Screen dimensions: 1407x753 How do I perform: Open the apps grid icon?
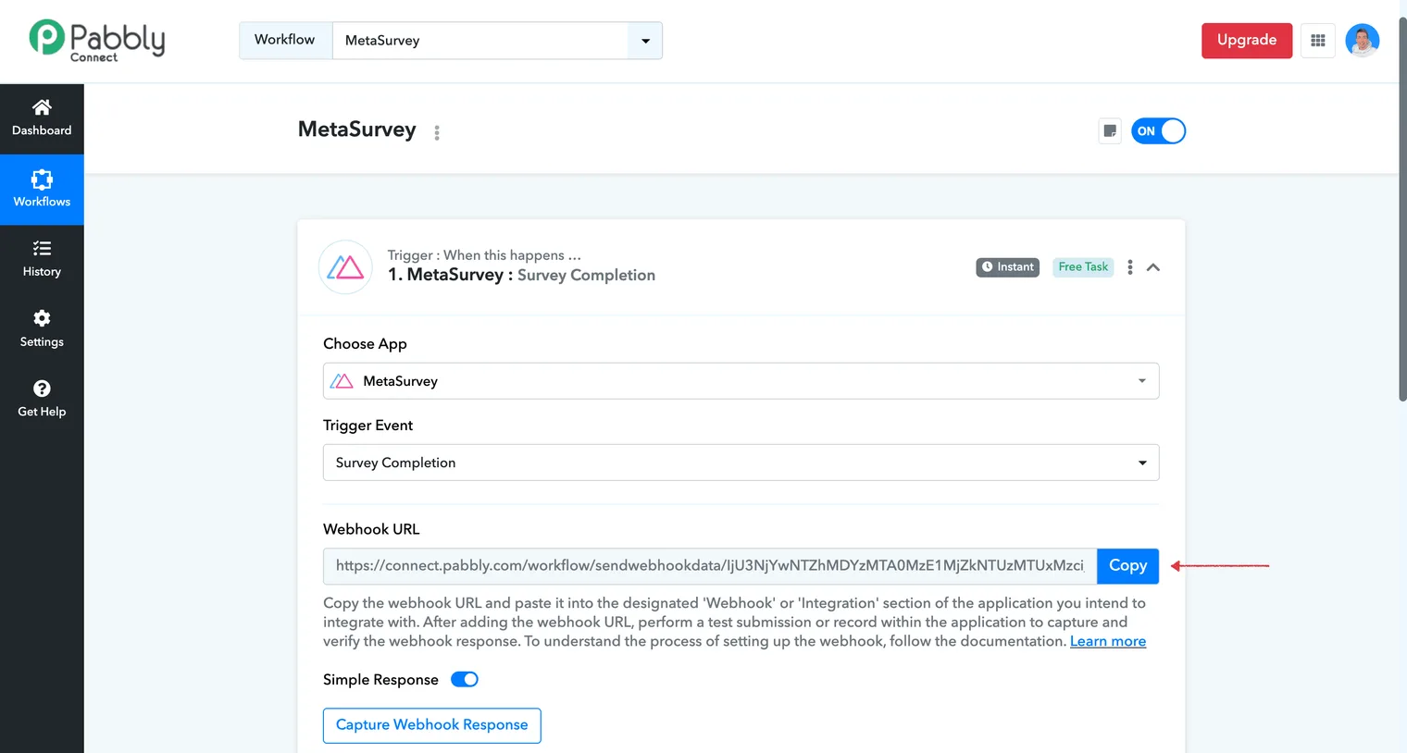(x=1318, y=41)
